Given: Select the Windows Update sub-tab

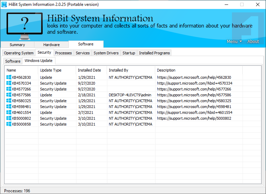Looking at the screenshot, I should coord(39,61).
